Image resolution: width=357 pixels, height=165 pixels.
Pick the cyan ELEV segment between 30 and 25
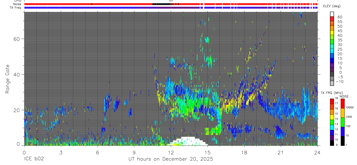[x=332, y=47]
